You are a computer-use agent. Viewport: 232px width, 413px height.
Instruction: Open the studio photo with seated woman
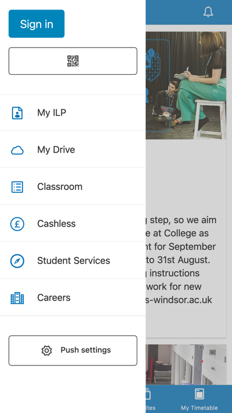(x=186, y=85)
